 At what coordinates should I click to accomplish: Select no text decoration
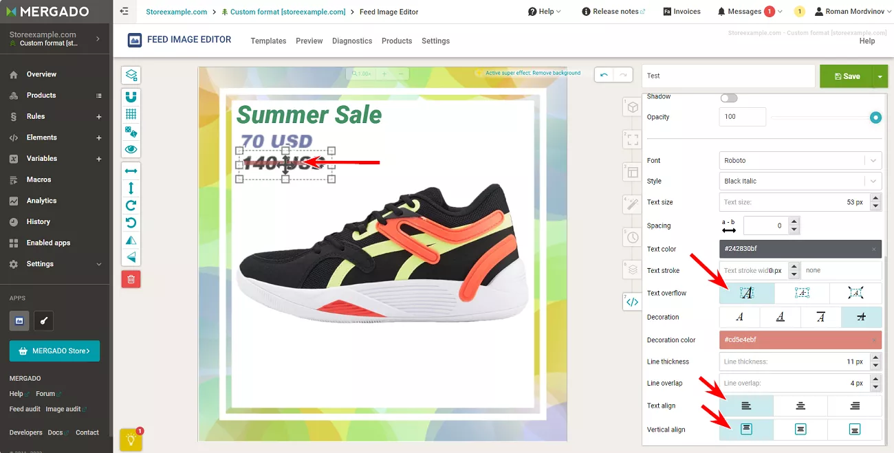pyautogui.click(x=740, y=317)
